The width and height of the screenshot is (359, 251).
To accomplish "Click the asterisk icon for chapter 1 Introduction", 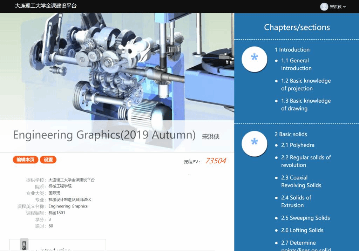I will (x=255, y=59).
